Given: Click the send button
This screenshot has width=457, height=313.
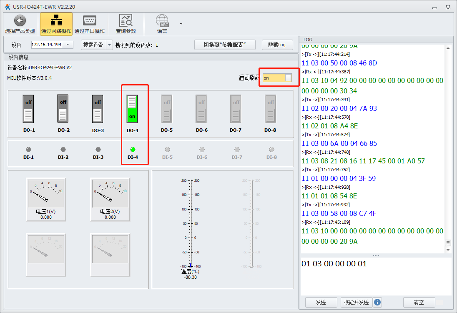Looking at the screenshot, I should pos(321,302).
